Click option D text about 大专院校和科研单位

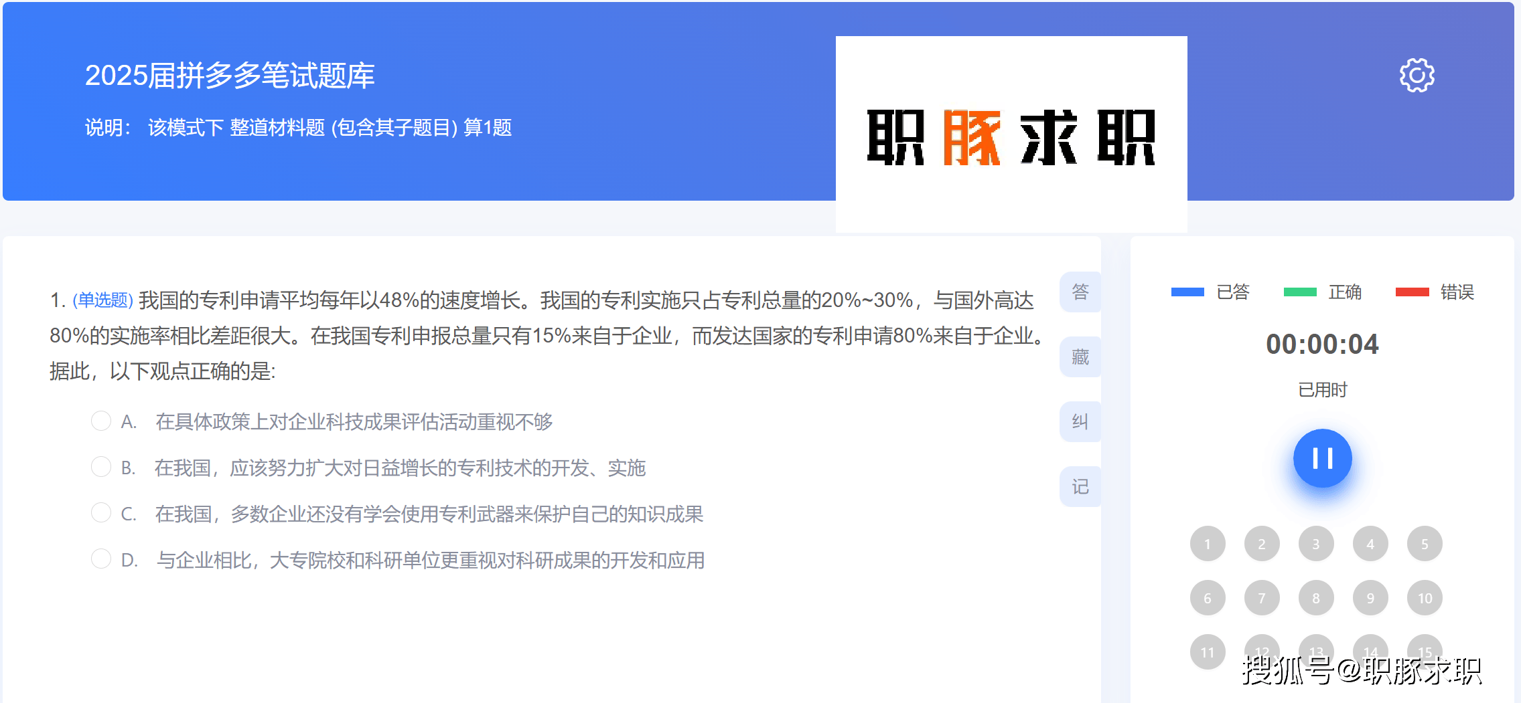coord(431,560)
